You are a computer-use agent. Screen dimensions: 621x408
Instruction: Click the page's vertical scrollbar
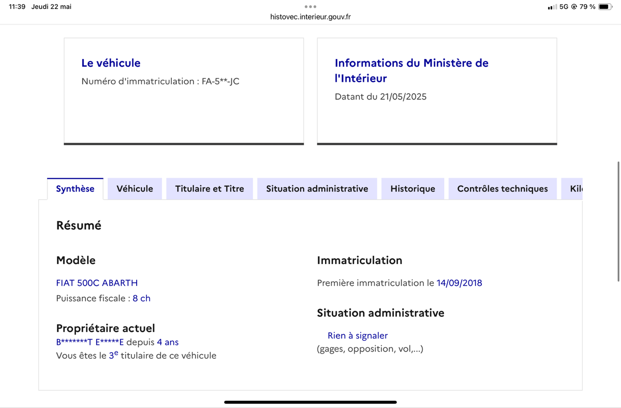[x=618, y=222]
